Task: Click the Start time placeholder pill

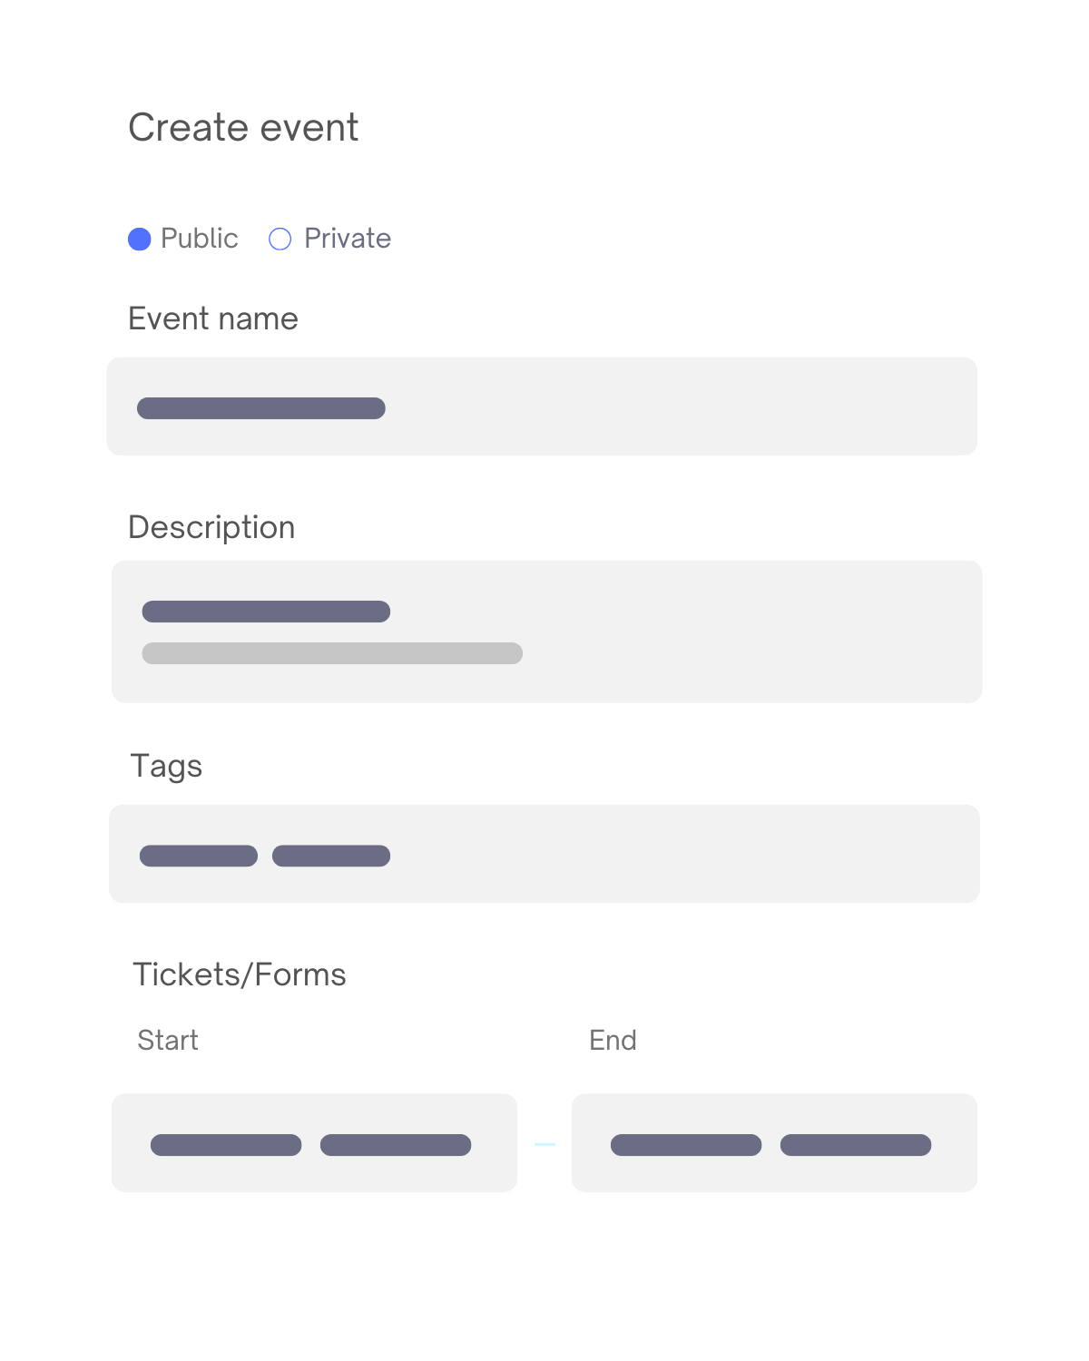Action: (396, 1145)
